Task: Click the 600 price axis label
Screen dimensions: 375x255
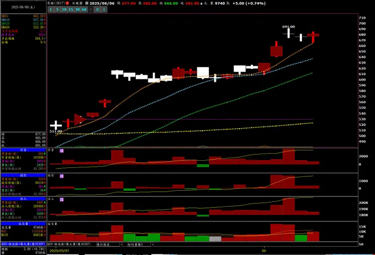Action: tap(362, 80)
